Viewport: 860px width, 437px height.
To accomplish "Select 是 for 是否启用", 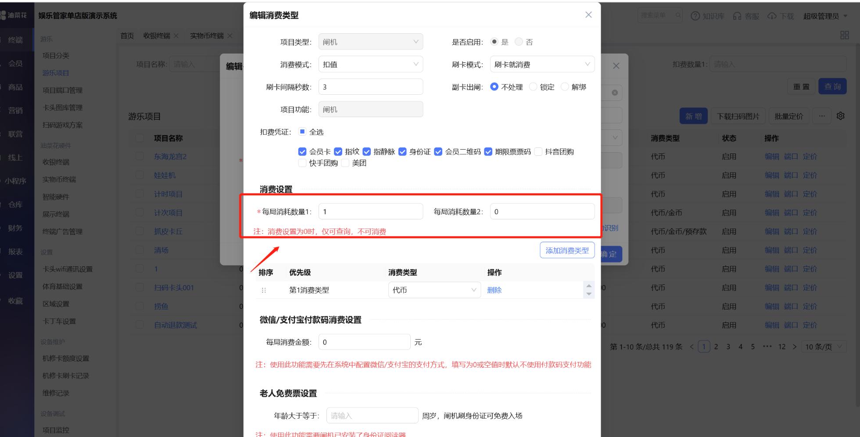I will (494, 42).
